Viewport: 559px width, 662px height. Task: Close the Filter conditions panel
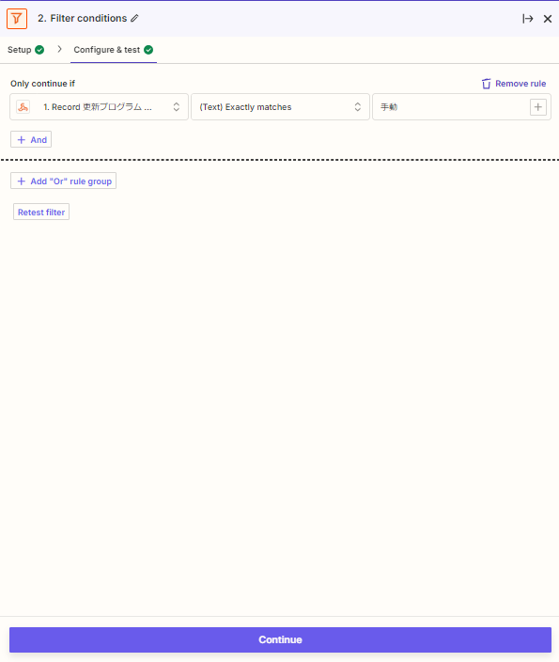pyautogui.click(x=548, y=19)
